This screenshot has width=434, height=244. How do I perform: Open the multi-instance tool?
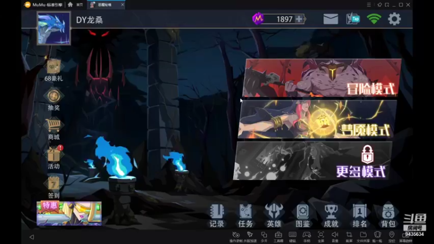coord(264,237)
